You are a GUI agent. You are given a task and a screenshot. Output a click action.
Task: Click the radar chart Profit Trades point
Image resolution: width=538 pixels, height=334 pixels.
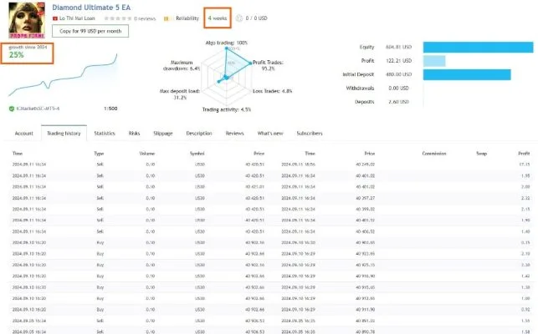(x=250, y=63)
